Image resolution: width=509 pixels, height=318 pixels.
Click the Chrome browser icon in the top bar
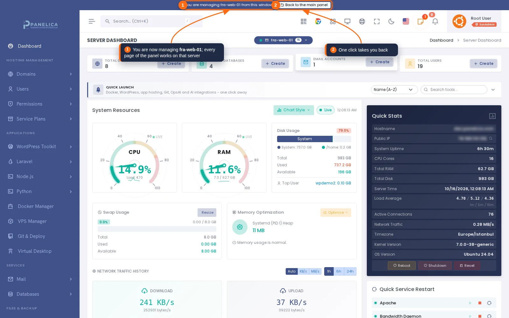coord(318,21)
